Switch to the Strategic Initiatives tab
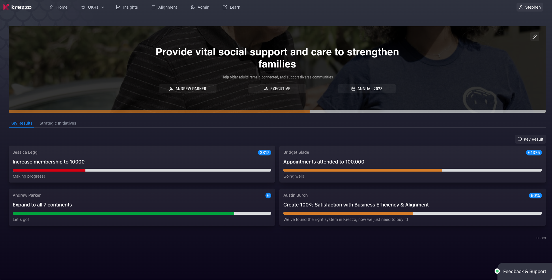Viewport: 552px width, 280px height. [58, 123]
